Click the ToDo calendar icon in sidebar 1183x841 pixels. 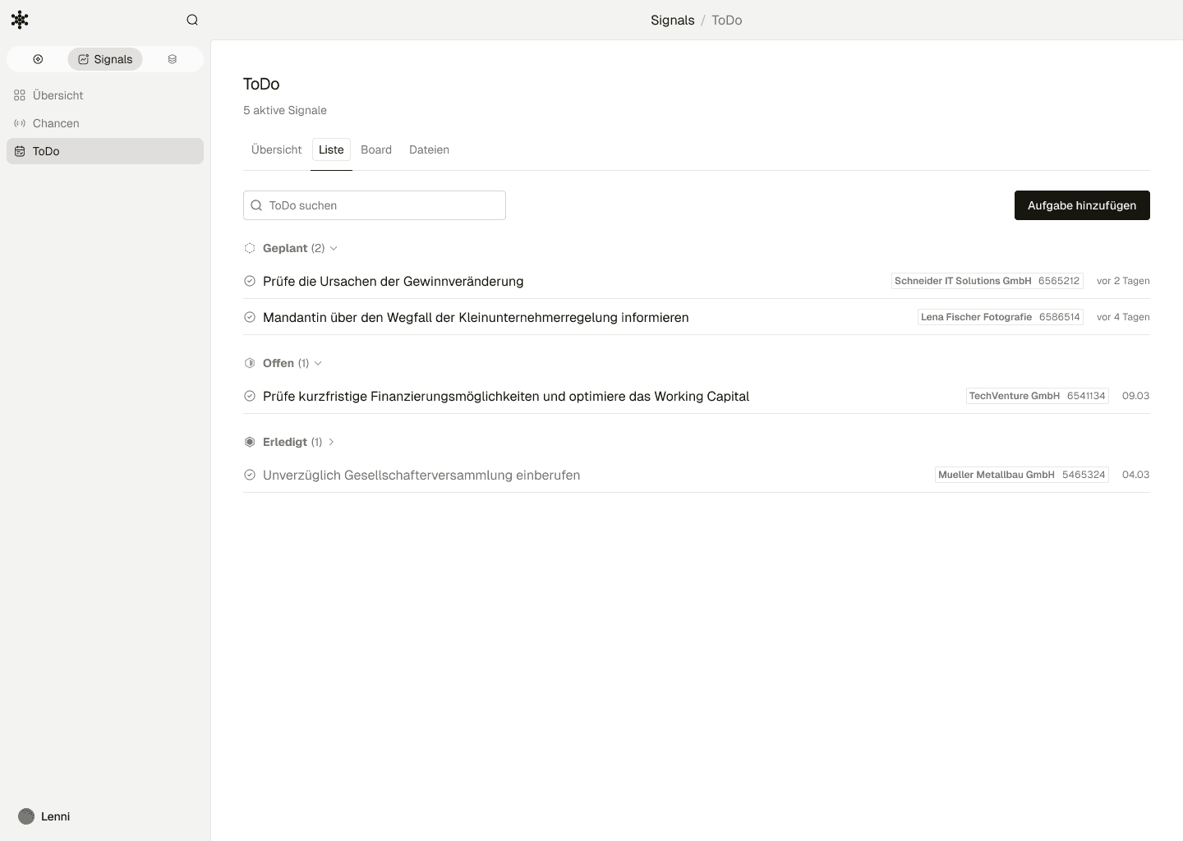click(x=20, y=151)
